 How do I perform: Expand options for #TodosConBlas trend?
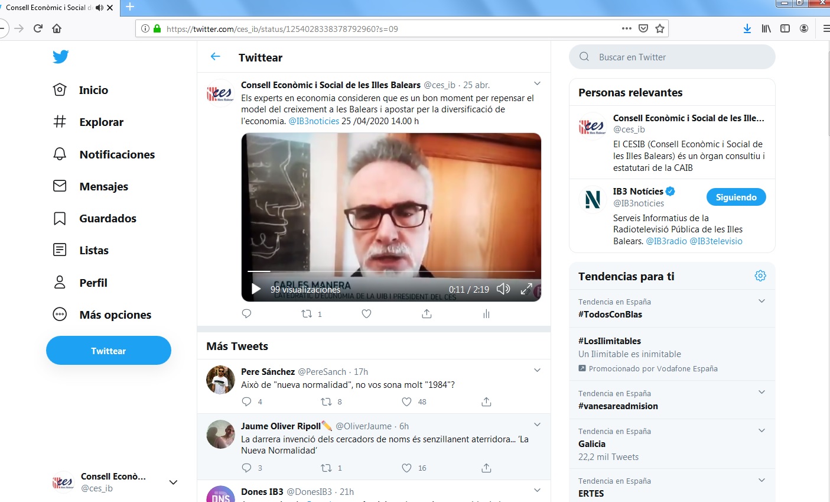761,301
